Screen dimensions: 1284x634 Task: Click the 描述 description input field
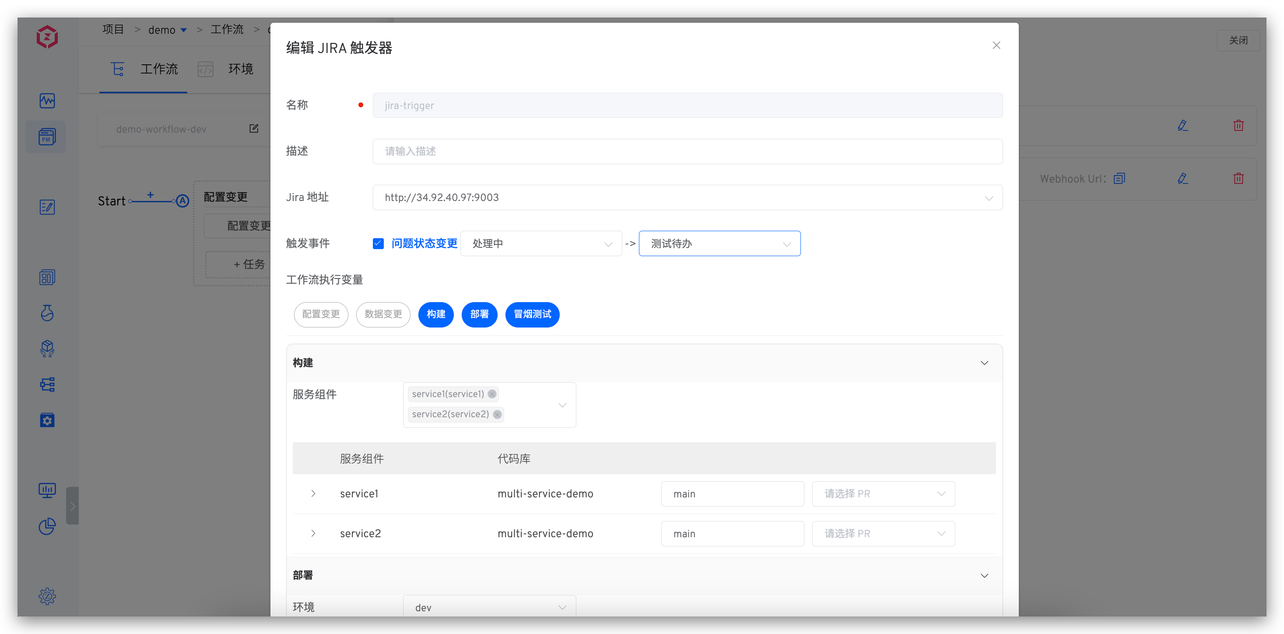(688, 151)
